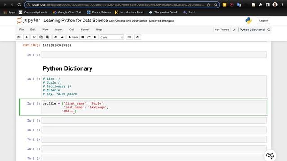Open the Edit menu
This screenshot has width=287, height=161.
33,30
